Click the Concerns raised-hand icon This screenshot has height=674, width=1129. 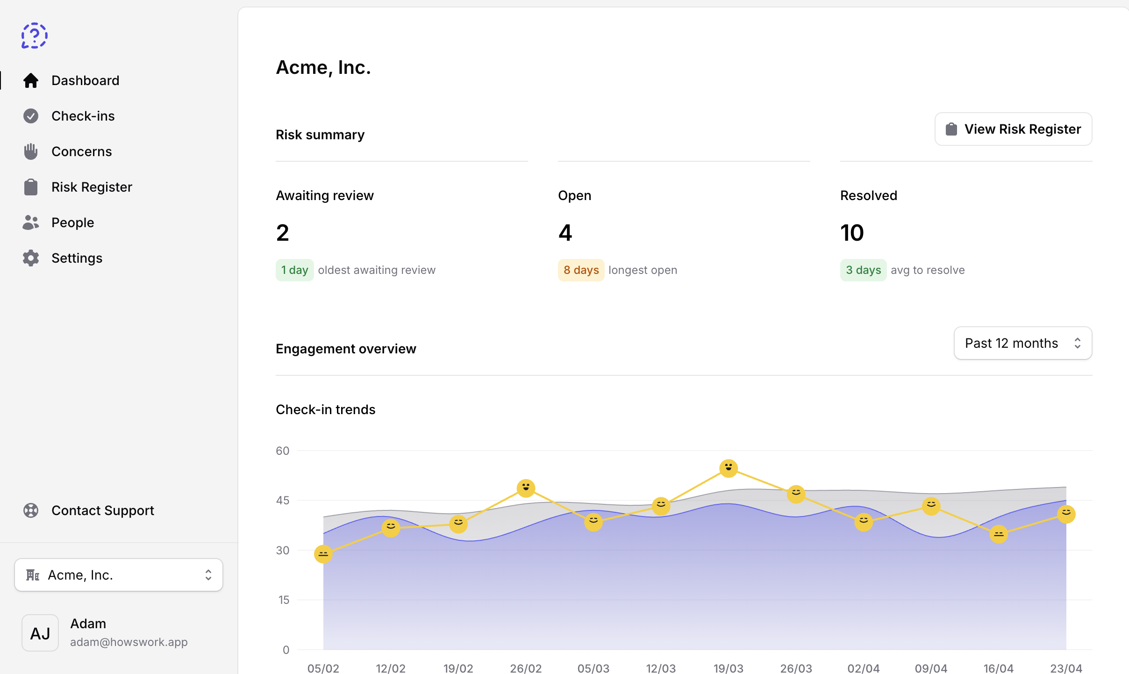pos(31,151)
